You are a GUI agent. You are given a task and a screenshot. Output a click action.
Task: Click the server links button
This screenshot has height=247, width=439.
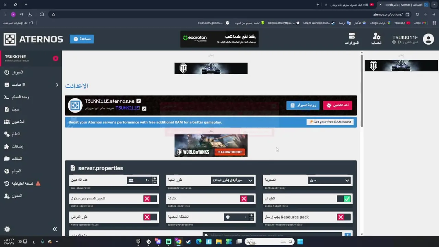pyautogui.click(x=303, y=105)
